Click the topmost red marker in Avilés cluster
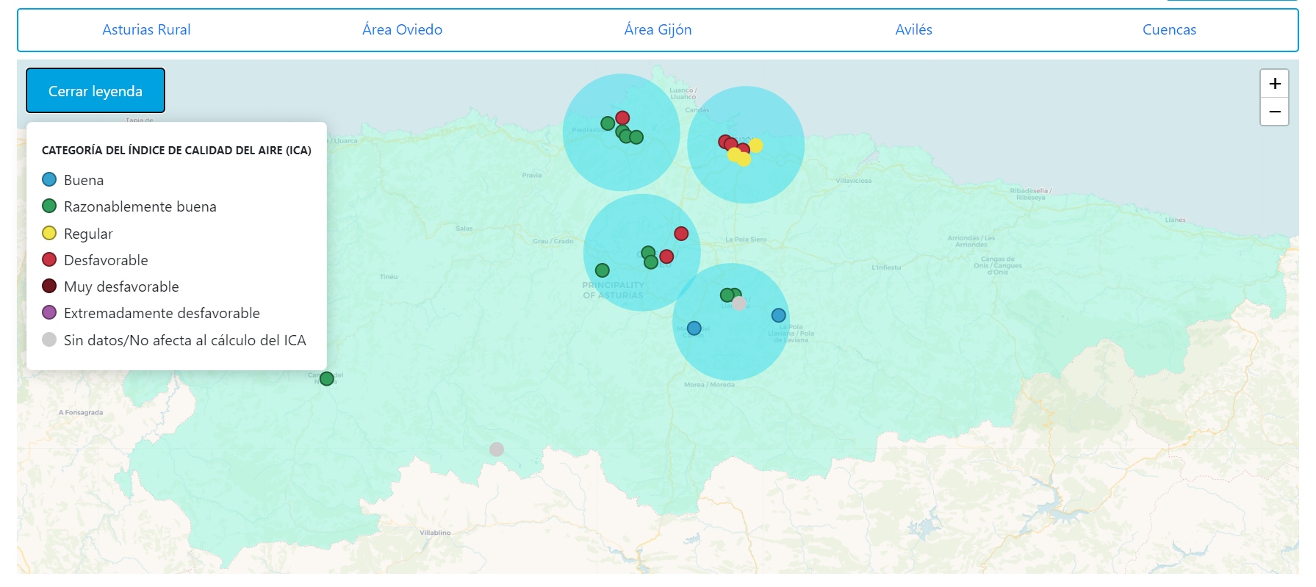The height and width of the screenshot is (587, 1316). click(x=622, y=118)
